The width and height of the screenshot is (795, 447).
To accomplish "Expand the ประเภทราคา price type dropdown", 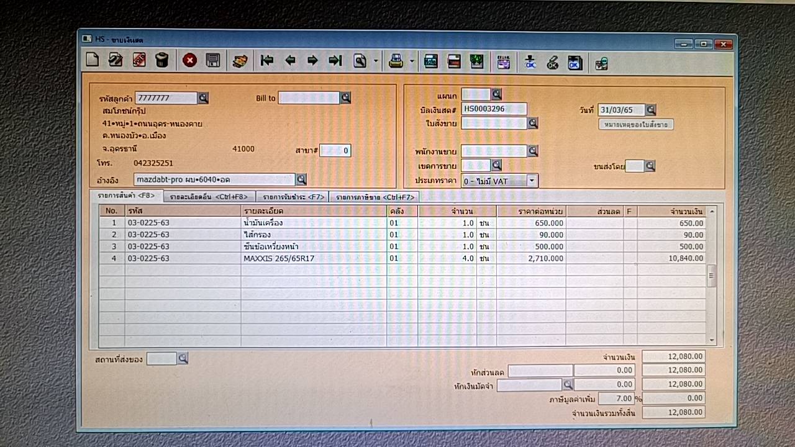I will (532, 181).
